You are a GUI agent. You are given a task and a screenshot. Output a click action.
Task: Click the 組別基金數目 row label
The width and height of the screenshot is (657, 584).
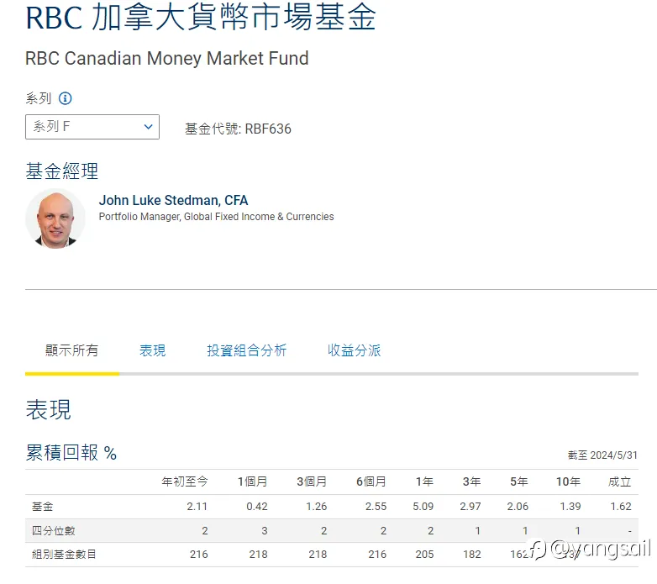[64, 555]
